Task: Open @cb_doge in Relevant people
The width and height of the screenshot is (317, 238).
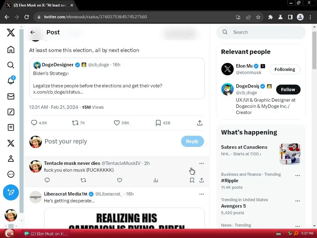Action: 246,93
